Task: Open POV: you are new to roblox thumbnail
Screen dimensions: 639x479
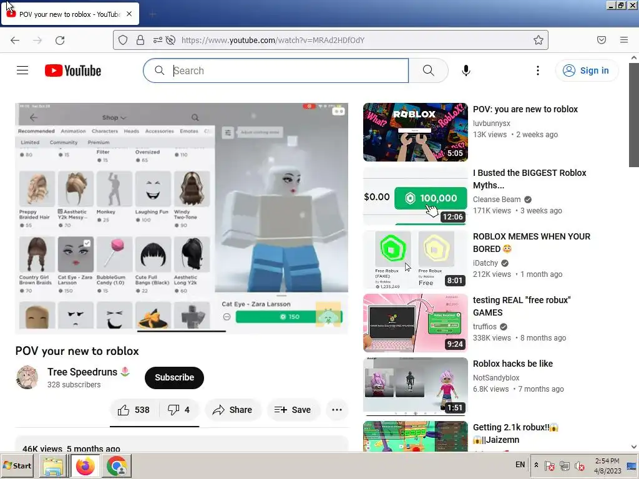Action: coord(415,132)
